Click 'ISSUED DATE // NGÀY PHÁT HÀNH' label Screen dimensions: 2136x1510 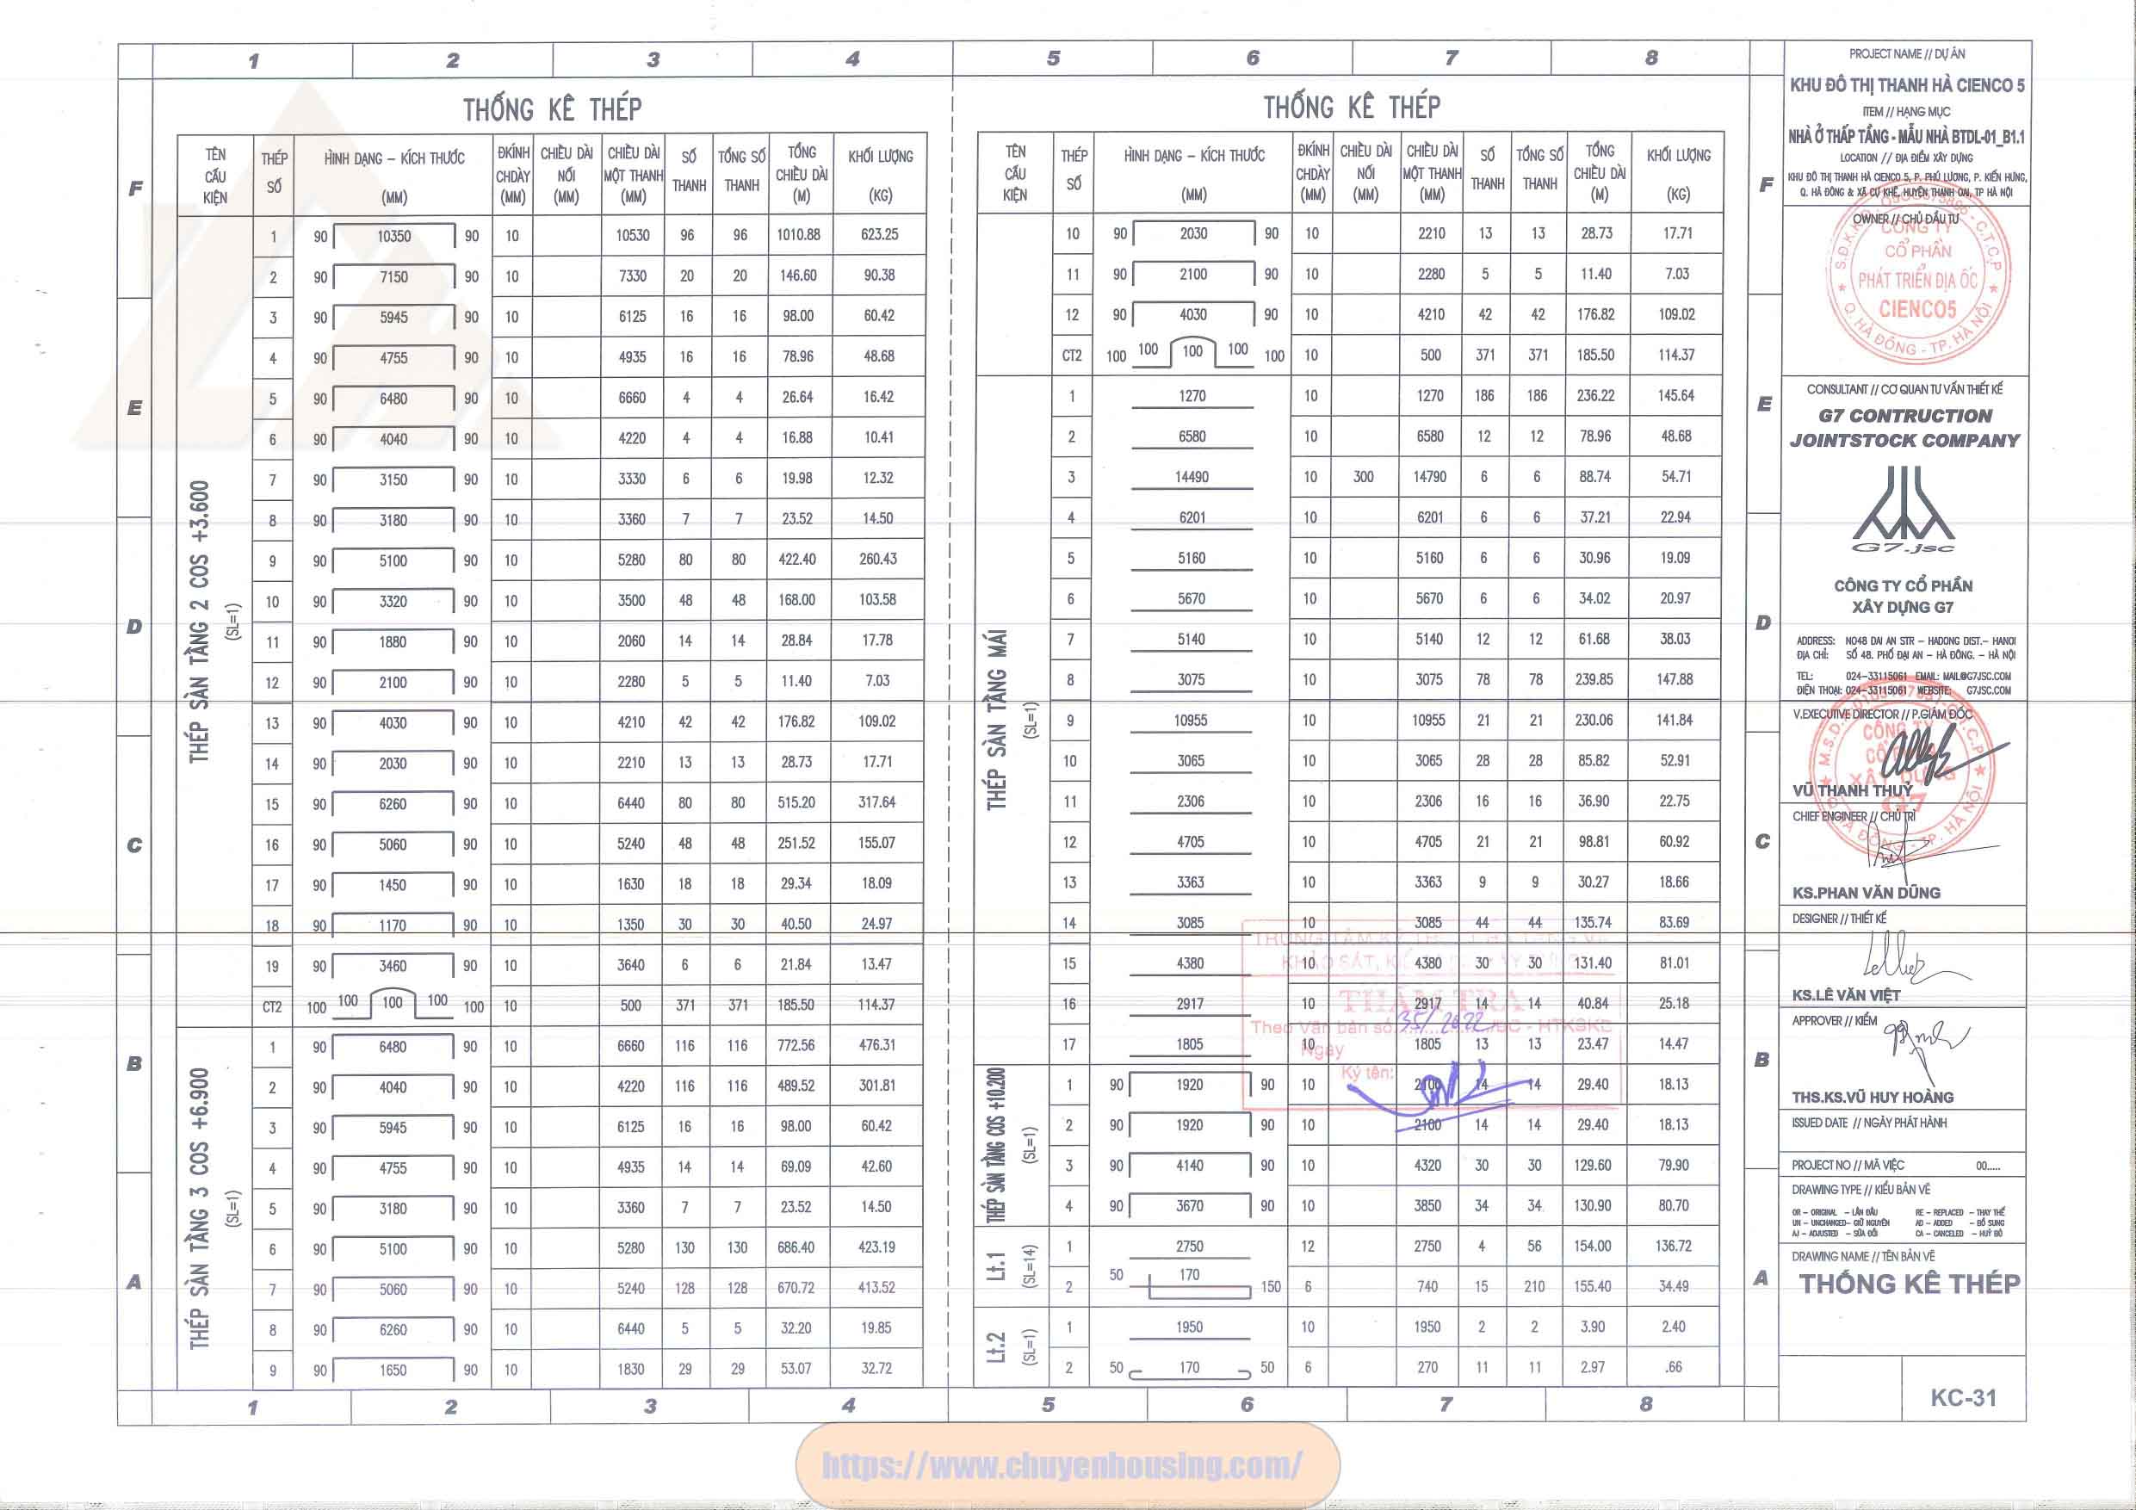click(1869, 1123)
